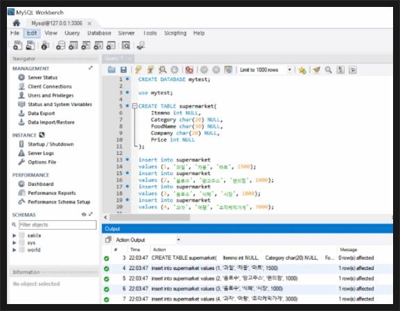Open the Tools menu
This screenshot has width=400, height=311.
point(150,33)
